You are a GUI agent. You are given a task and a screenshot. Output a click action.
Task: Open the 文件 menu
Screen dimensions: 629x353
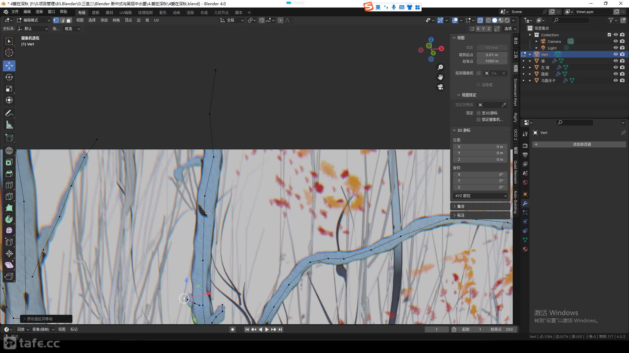(x=15, y=12)
